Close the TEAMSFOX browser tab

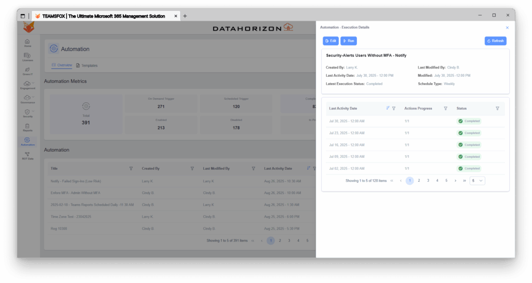pos(176,16)
